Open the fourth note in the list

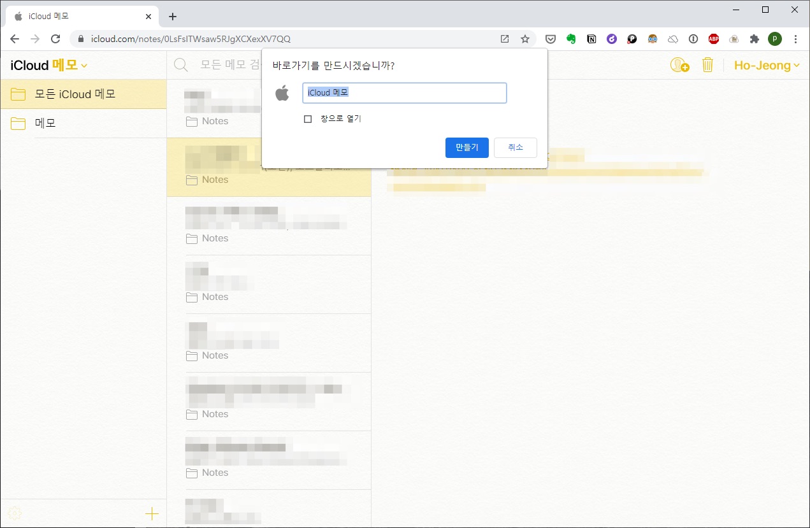(x=268, y=284)
